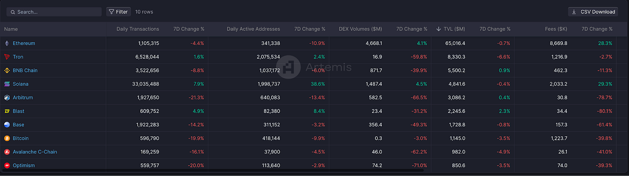This screenshot has width=629, height=176.
Task: Click the Bitcoin logo icon
Action: [x=7, y=138]
